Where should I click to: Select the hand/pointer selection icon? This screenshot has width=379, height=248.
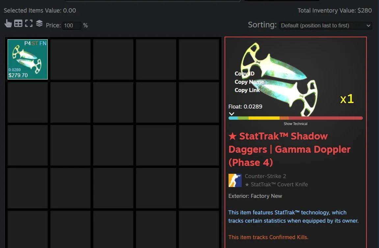[8, 23]
